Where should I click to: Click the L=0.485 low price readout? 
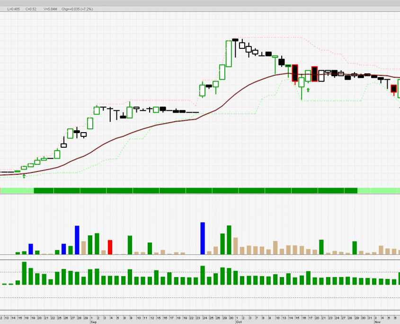click(13, 9)
